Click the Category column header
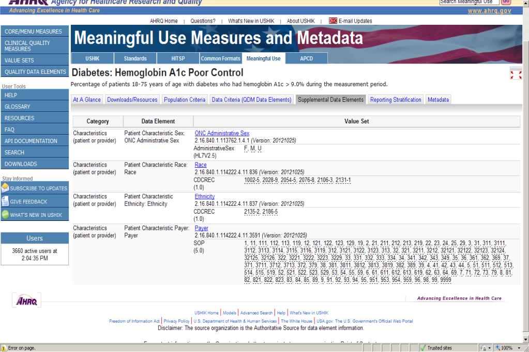The image size is (529, 352). [98, 121]
